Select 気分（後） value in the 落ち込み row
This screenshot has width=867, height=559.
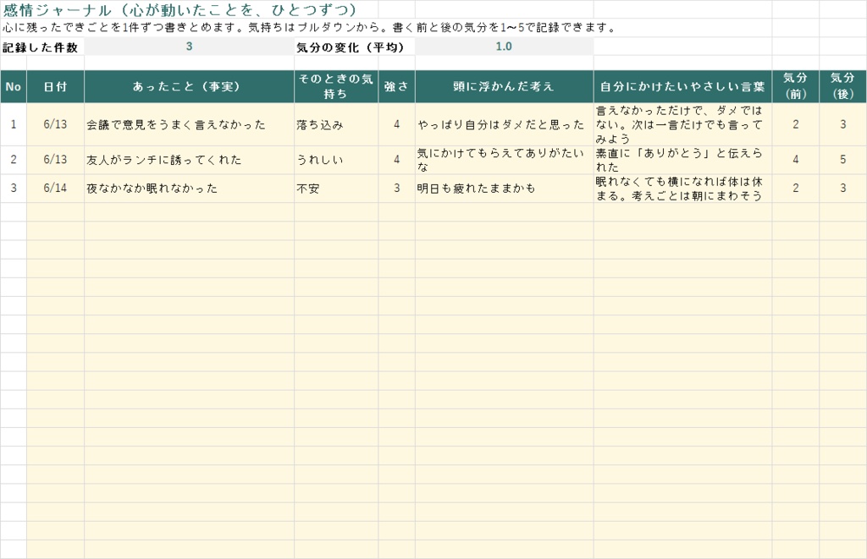[842, 124]
